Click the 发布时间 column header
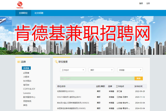 138,86
